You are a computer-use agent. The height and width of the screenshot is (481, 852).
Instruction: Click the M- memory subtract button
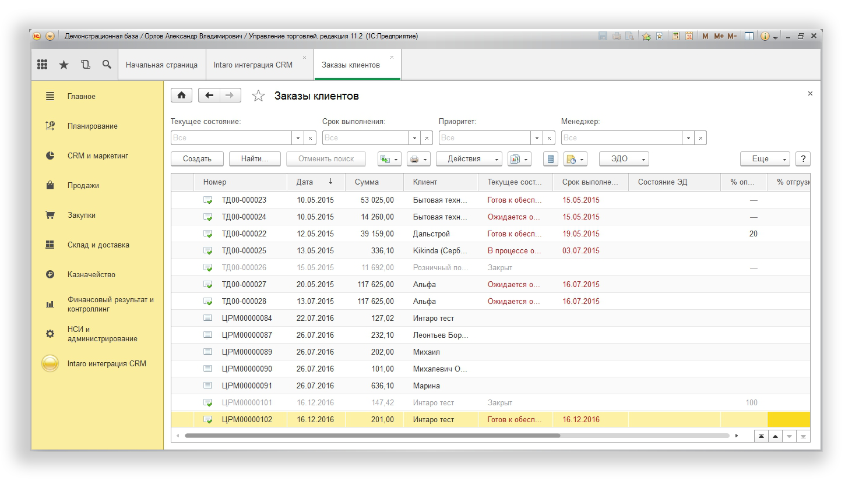click(x=732, y=36)
